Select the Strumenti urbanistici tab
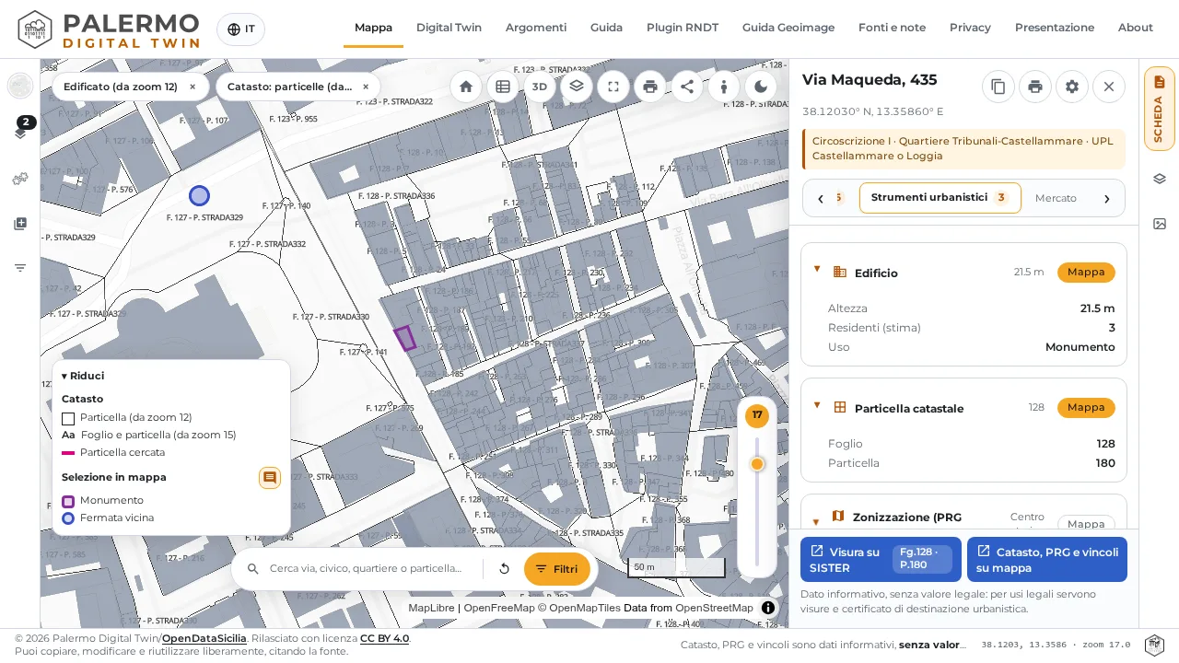The height and width of the screenshot is (663, 1179). (x=940, y=198)
